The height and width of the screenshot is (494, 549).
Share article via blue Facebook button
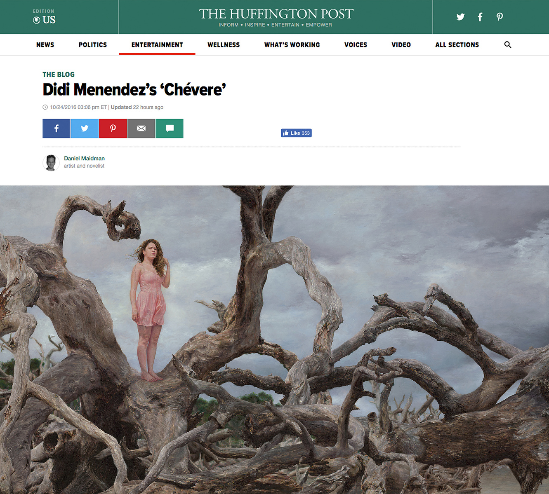pyautogui.click(x=57, y=129)
